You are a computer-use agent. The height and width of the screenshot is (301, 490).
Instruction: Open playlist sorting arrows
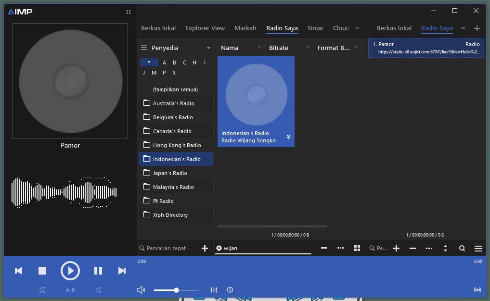[445, 248]
